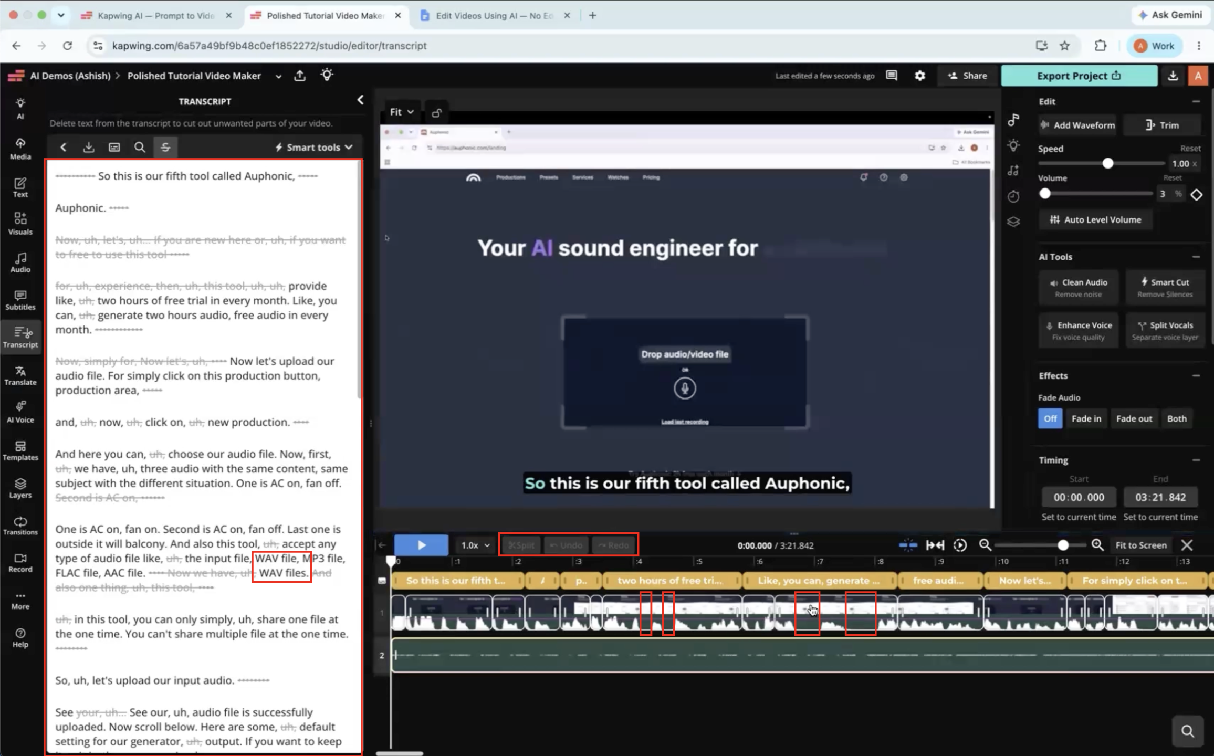
Task: Toggle strikethrough view in transcript toolbar
Action: [x=165, y=147]
